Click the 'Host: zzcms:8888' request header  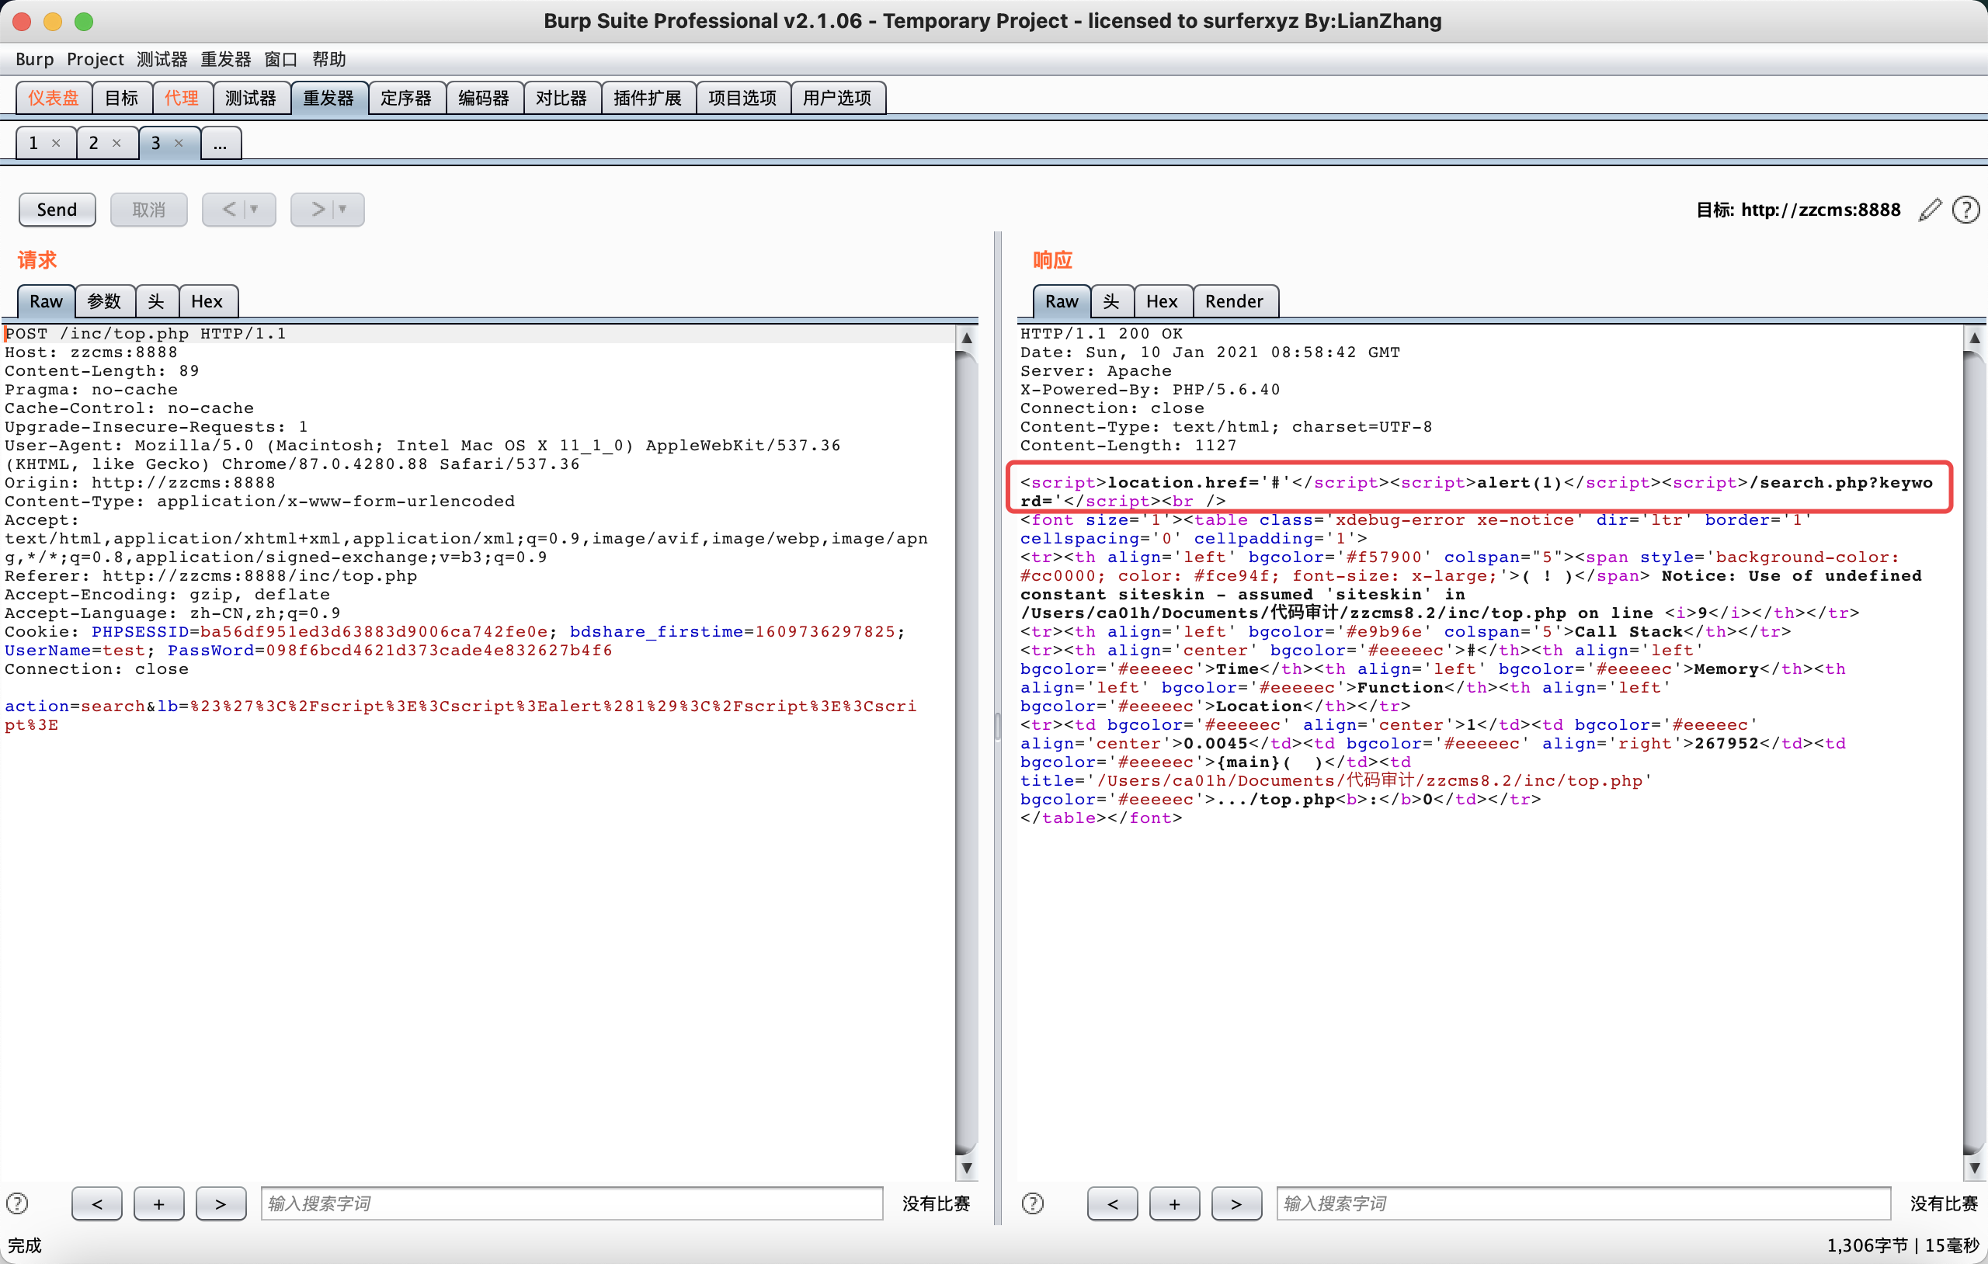pos(92,352)
